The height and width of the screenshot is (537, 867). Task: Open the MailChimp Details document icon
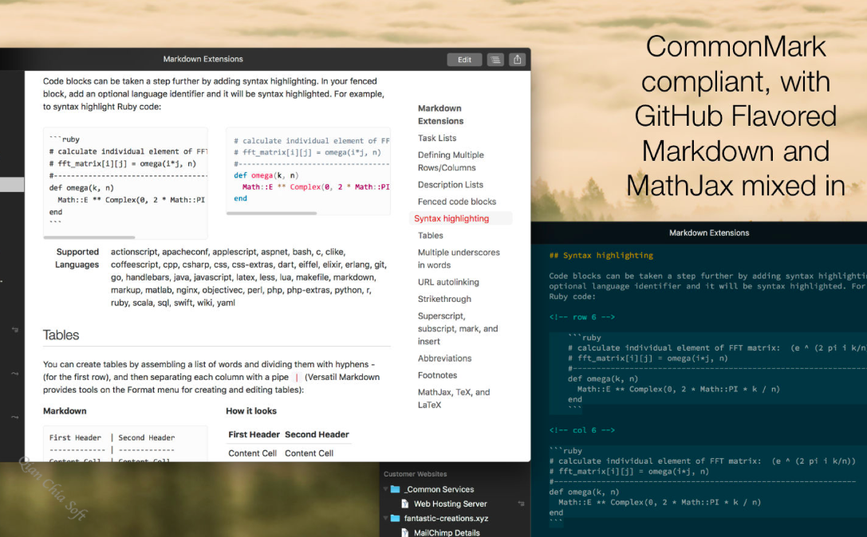coord(404,532)
